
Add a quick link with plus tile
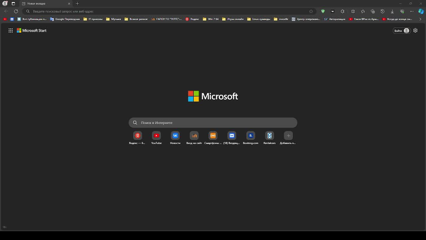(288, 138)
